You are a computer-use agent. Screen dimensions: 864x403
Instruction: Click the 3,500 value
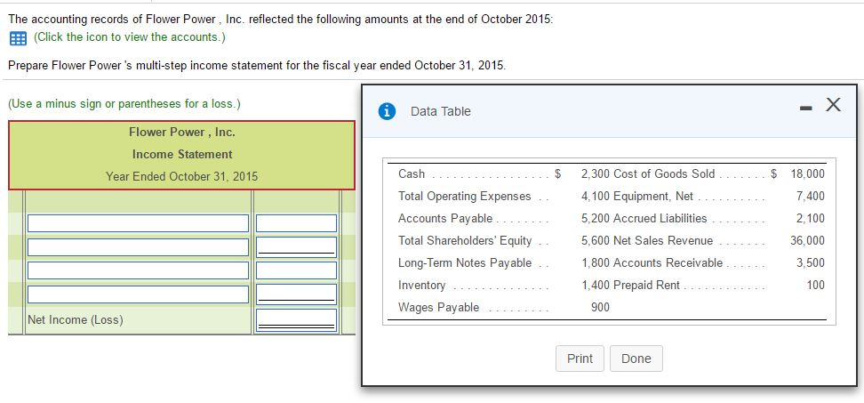[x=811, y=263]
